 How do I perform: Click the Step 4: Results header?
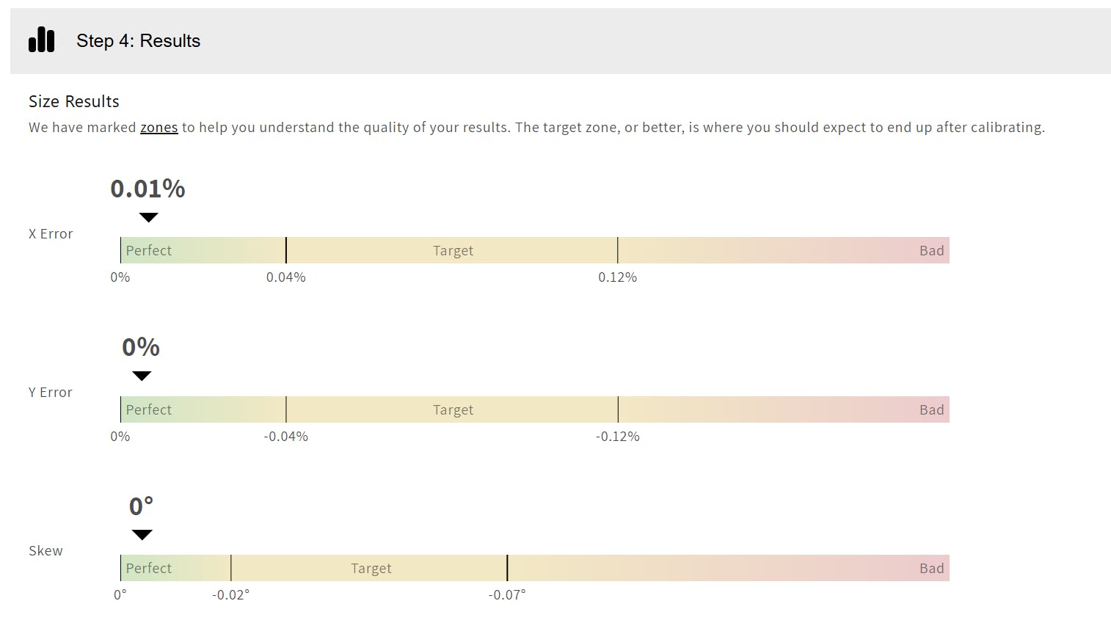pos(138,41)
